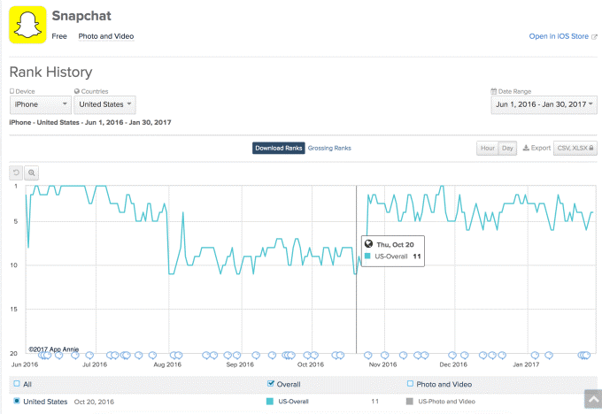Click the Snapchat ghost app icon
This screenshot has height=414, width=602.
(27, 24)
